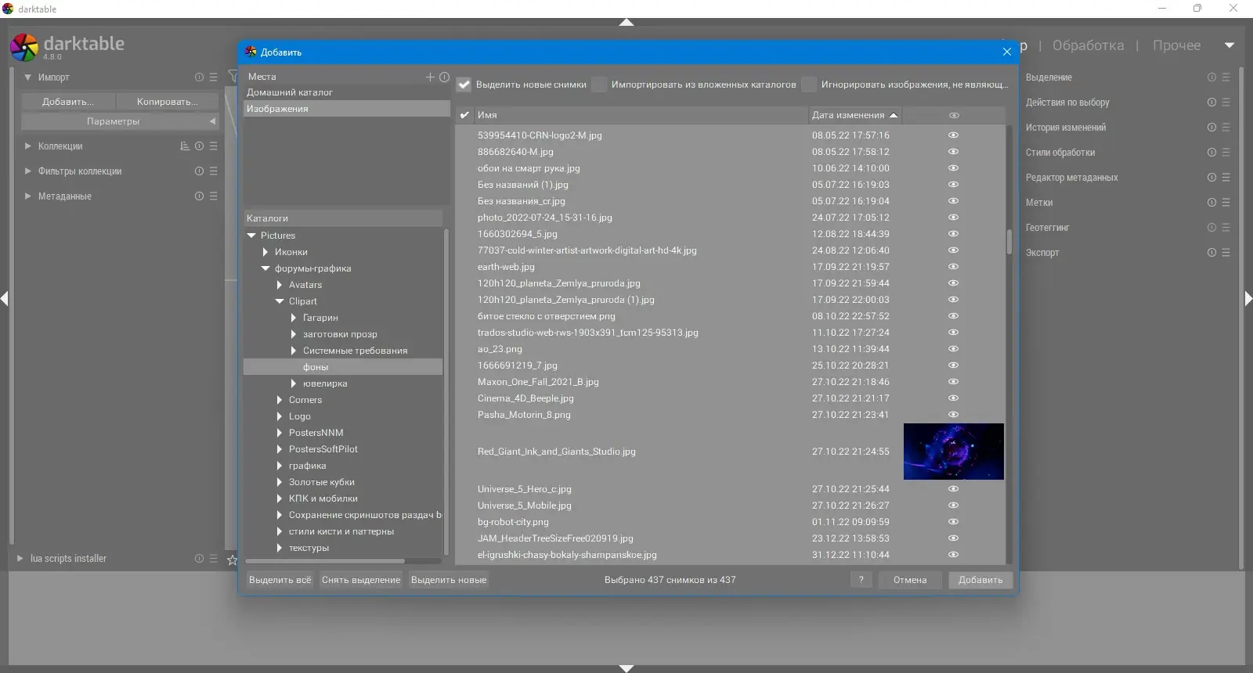Click the Red_Giant_Ink_and_Giants_Studio thumbnail preview
Viewport: 1253px width, 673px height.
[954, 452]
